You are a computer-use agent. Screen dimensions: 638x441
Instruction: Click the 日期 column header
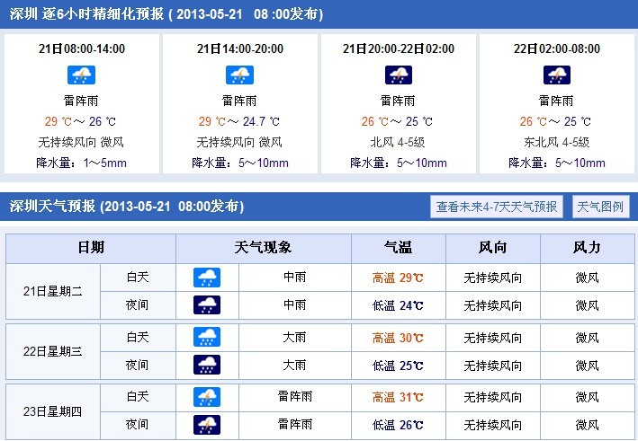[x=91, y=248]
